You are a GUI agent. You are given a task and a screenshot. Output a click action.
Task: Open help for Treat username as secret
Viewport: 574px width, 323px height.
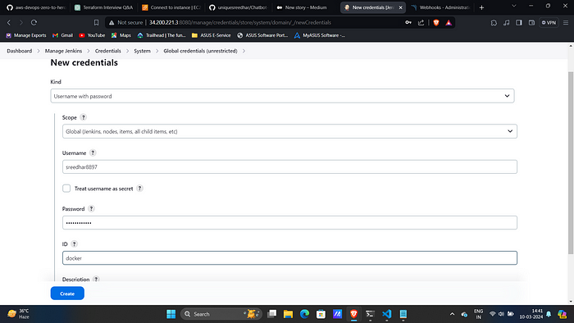[139, 189]
